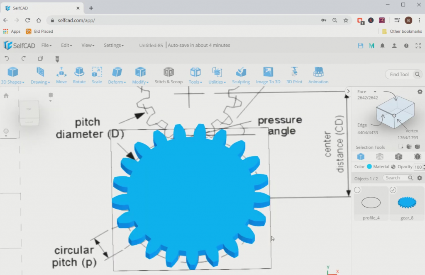Click the Opacity value field
Image resolution: width=425 pixels, height=275 pixels.
[418, 167]
